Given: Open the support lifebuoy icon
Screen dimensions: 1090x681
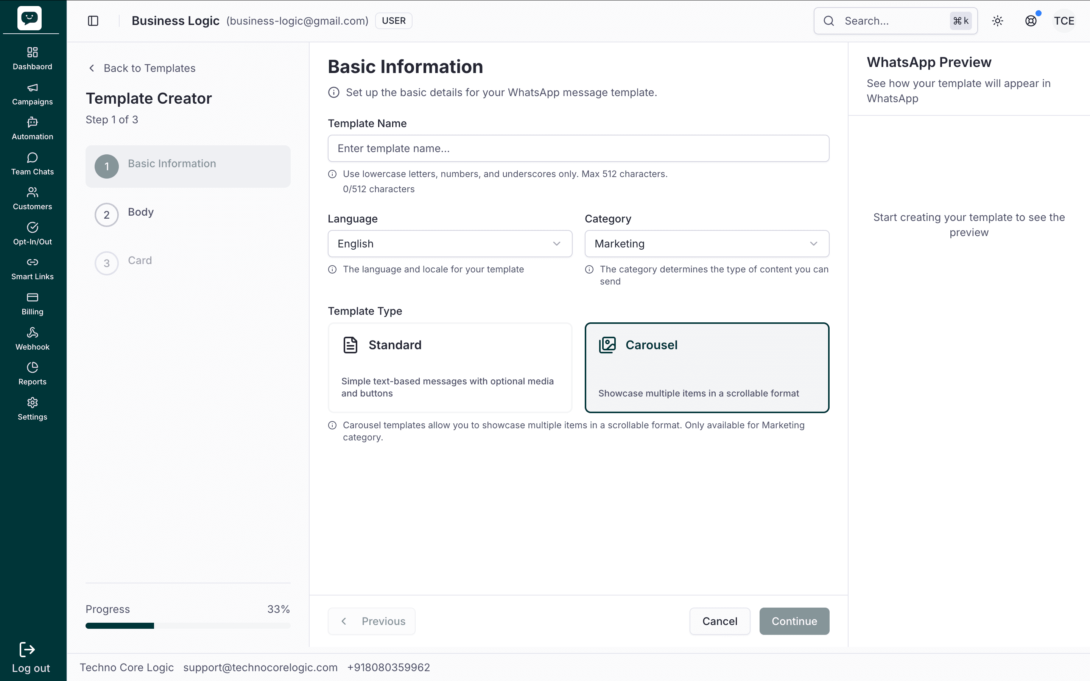Looking at the screenshot, I should click(1031, 21).
